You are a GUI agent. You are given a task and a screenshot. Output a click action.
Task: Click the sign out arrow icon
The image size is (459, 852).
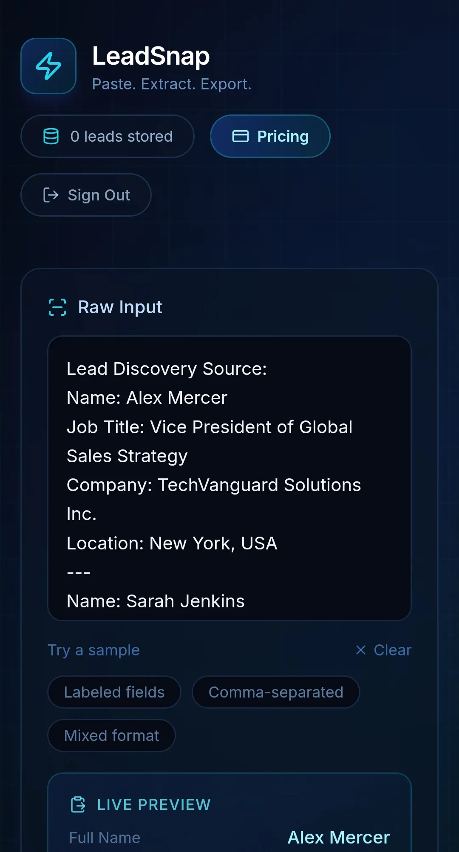point(51,195)
